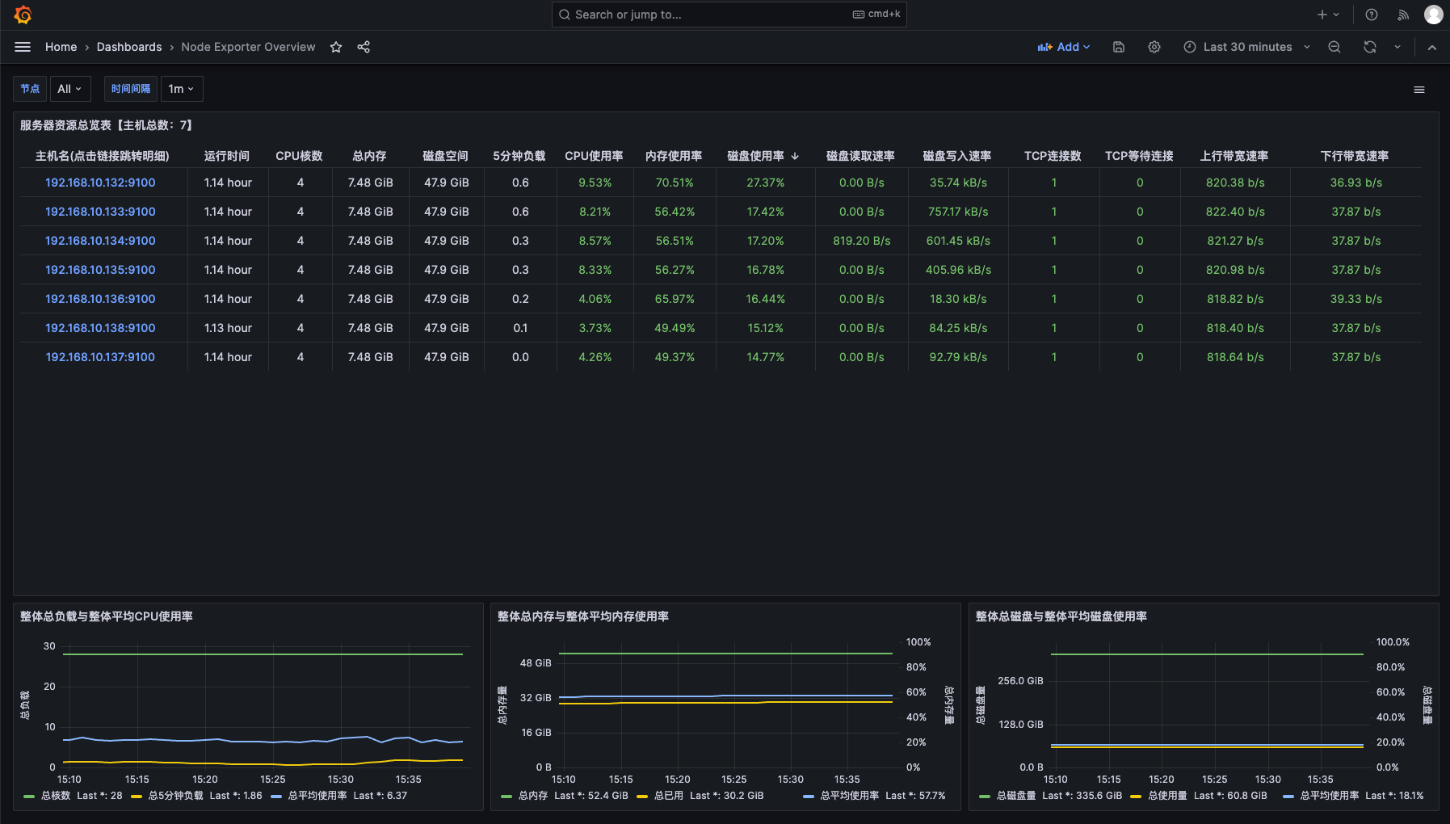Sort table by TCP连接数 column header
This screenshot has height=824, width=1450.
[1053, 156]
